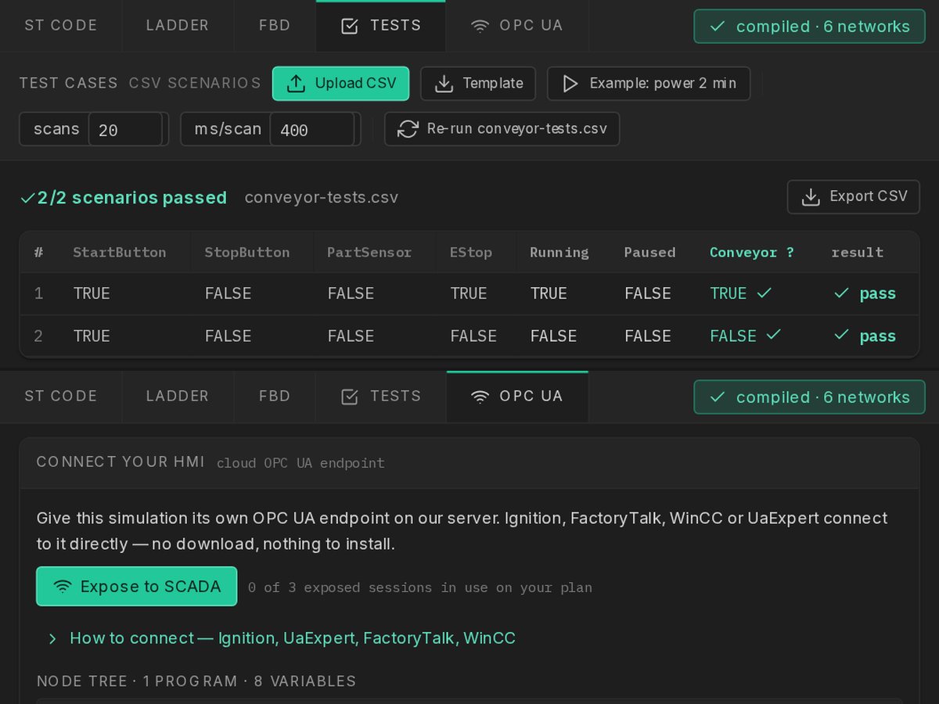939x704 pixels.
Task: Click the ms/scan input field showing 400
Action: pos(311,129)
